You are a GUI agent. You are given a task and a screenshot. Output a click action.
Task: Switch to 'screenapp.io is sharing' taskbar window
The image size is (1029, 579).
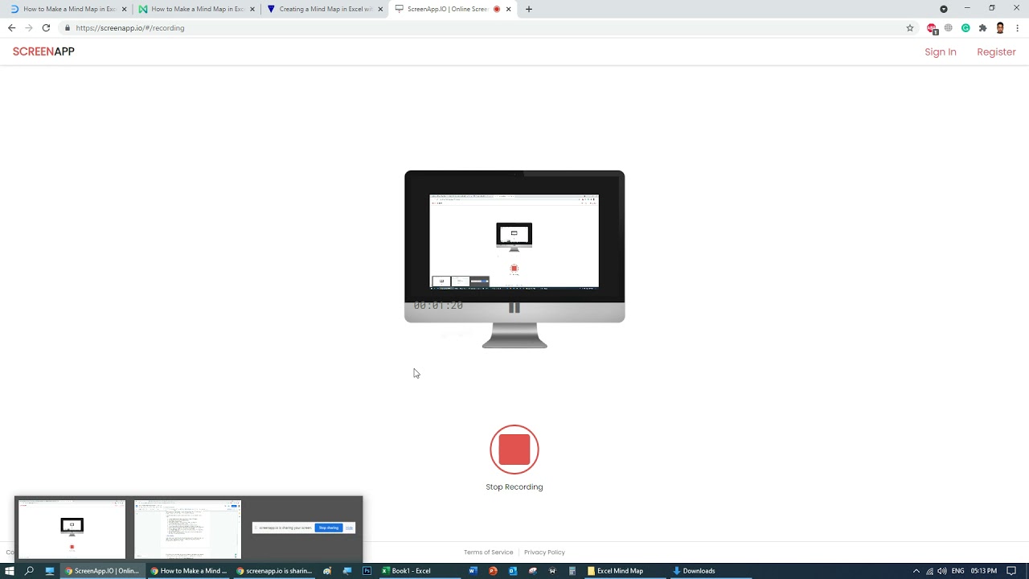tap(274, 571)
